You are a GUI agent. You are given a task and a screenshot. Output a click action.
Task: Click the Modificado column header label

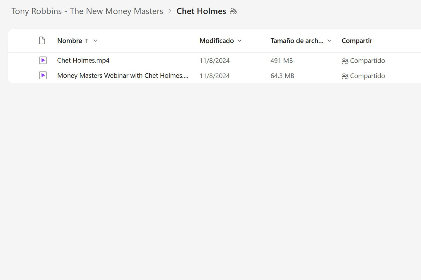[217, 41]
